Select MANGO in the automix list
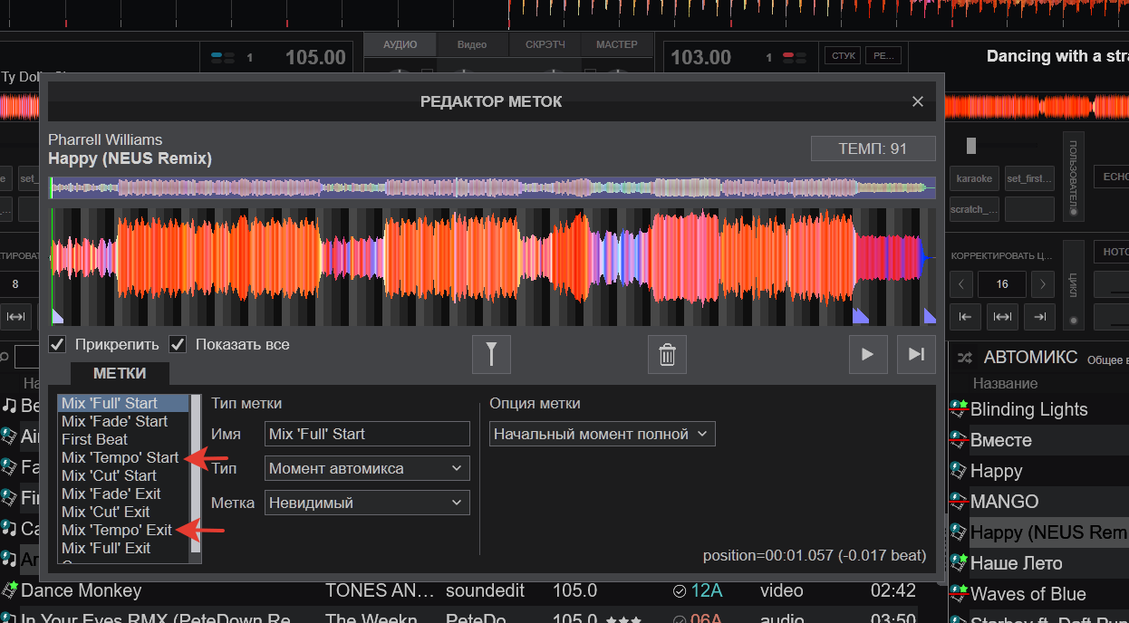Image resolution: width=1129 pixels, height=623 pixels. (1005, 502)
